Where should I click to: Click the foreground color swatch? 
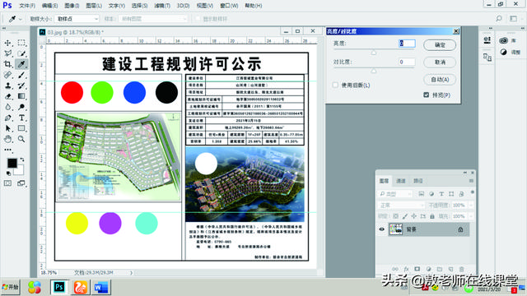click(12, 163)
